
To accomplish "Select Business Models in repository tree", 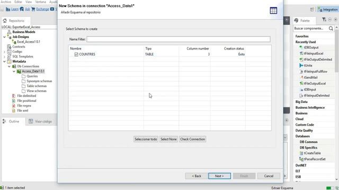I will point(24,32).
